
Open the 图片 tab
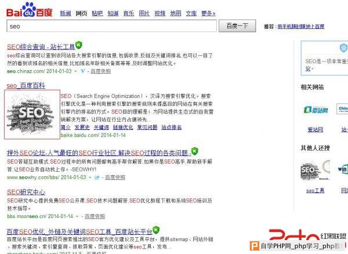pyautogui.click(x=144, y=13)
